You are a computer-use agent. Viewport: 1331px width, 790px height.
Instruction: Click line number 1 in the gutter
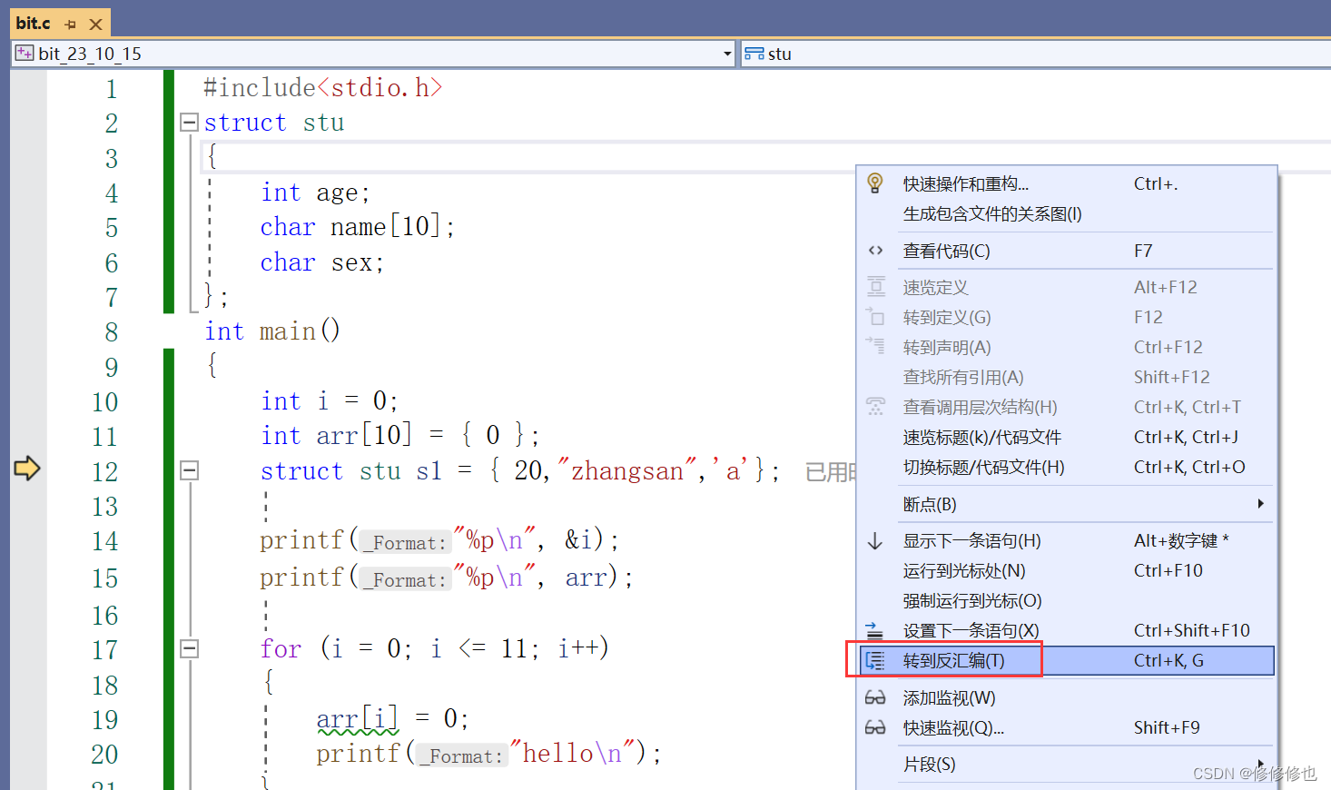[112, 89]
